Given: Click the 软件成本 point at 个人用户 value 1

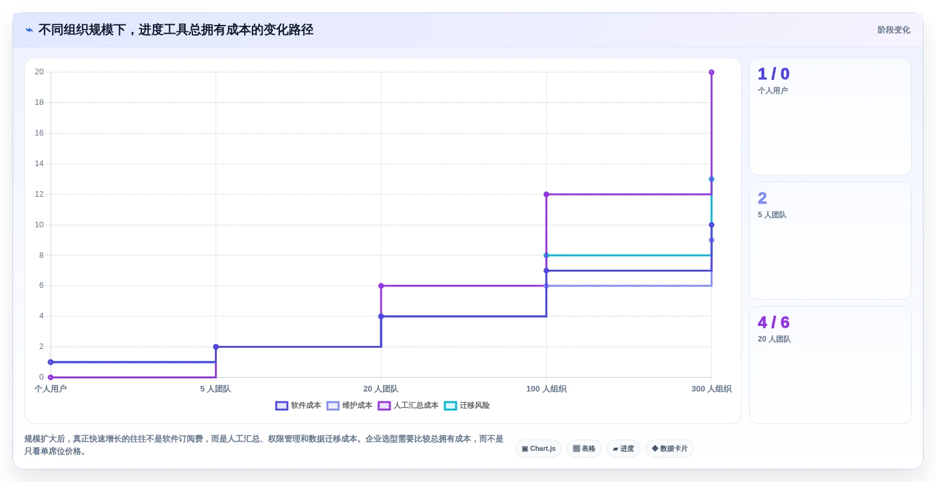Looking at the screenshot, I should 51,362.
